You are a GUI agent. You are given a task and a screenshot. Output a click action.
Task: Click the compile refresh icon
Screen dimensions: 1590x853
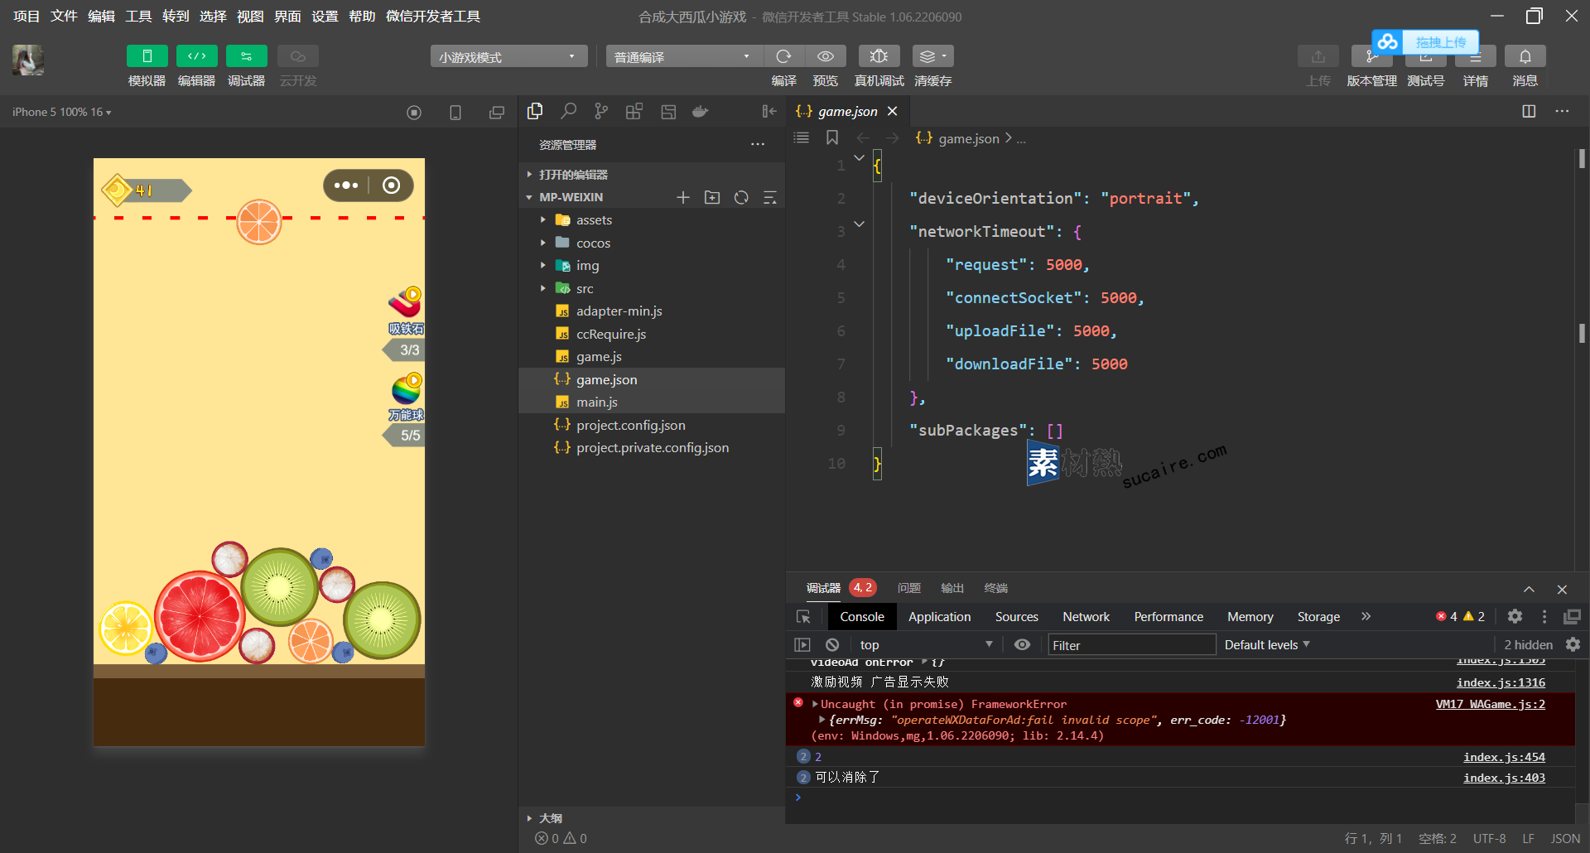coord(783,56)
